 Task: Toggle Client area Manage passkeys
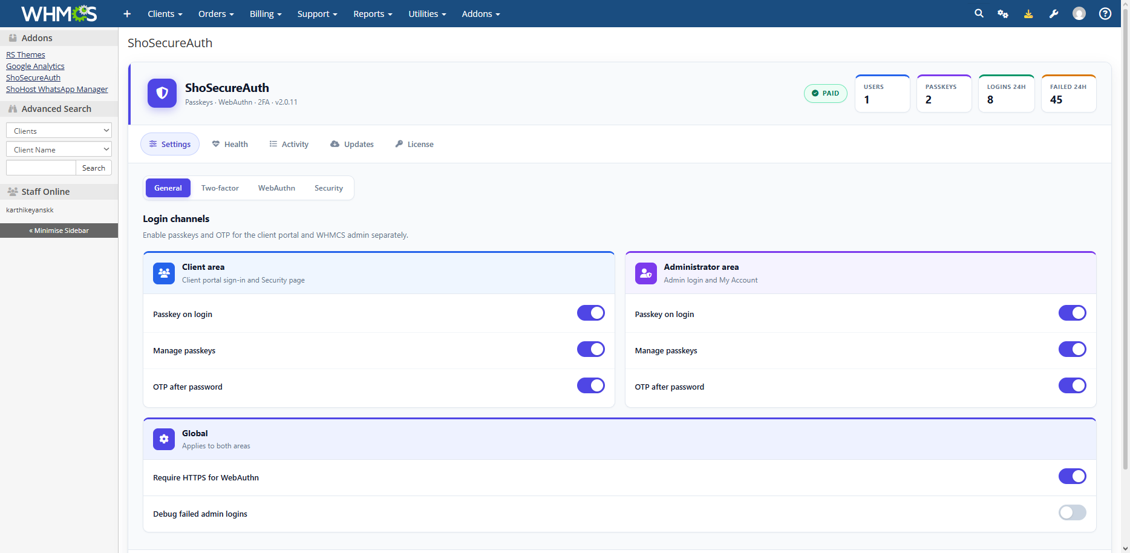(591, 349)
